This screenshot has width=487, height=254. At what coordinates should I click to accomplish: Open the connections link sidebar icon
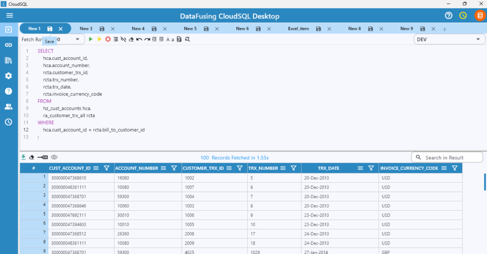point(9,45)
